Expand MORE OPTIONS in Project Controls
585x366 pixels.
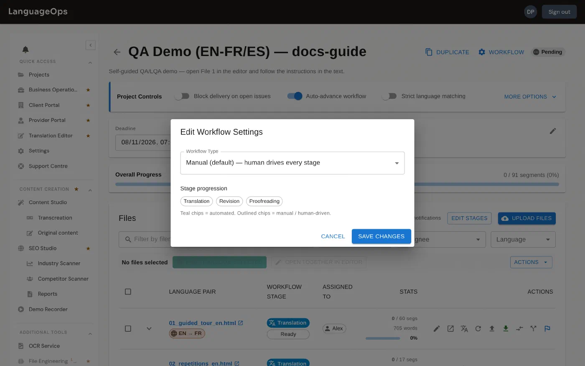pyautogui.click(x=530, y=97)
